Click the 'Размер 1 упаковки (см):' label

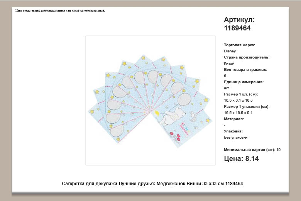(x=247, y=107)
